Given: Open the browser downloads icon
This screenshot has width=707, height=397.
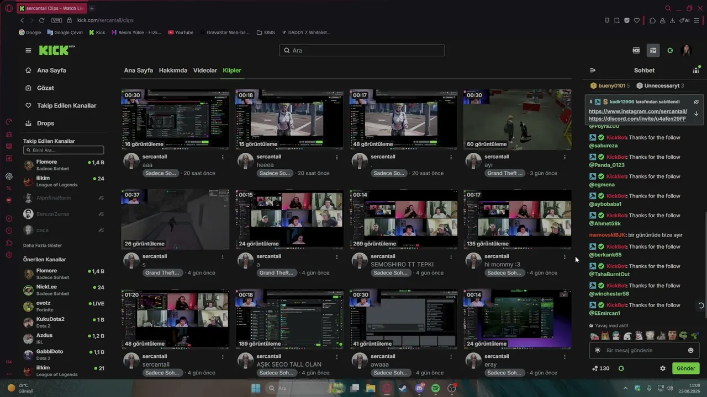Looking at the screenshot, I should [672, 20].
